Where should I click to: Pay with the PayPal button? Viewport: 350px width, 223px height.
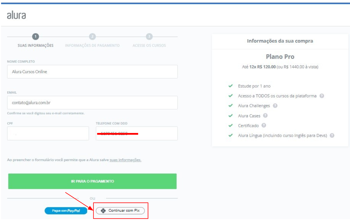point(66,211)
